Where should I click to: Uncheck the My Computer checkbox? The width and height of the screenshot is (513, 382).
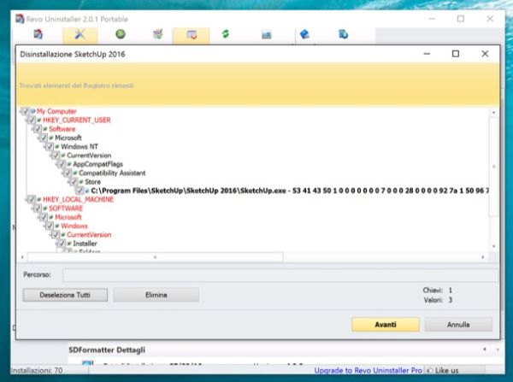pos(26,111)
